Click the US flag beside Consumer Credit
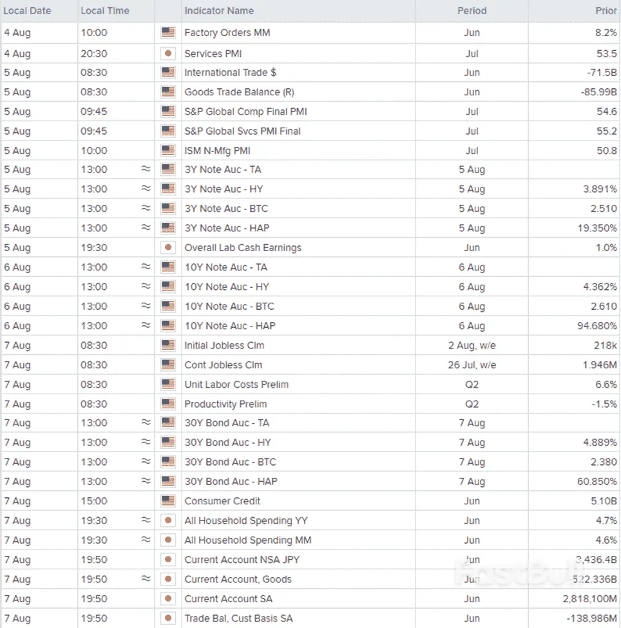This screenshot has width=621, height=628. click(x=167, y=501)
